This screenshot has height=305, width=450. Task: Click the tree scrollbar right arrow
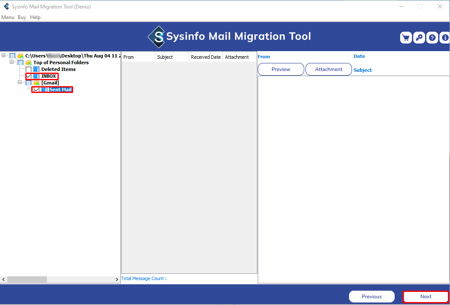point(117,279)
